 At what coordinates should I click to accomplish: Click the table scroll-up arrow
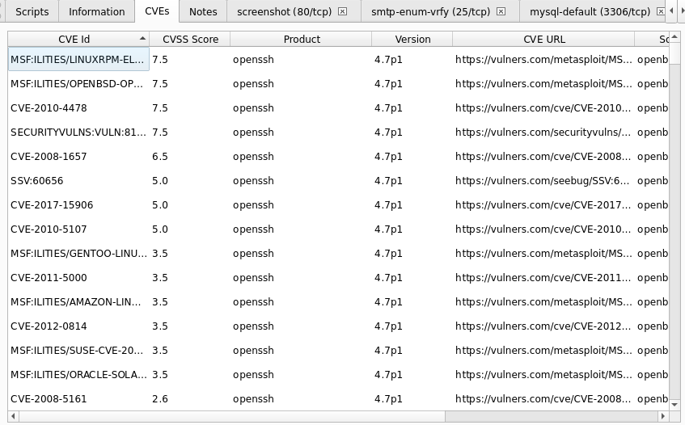[x=674, y=37]
